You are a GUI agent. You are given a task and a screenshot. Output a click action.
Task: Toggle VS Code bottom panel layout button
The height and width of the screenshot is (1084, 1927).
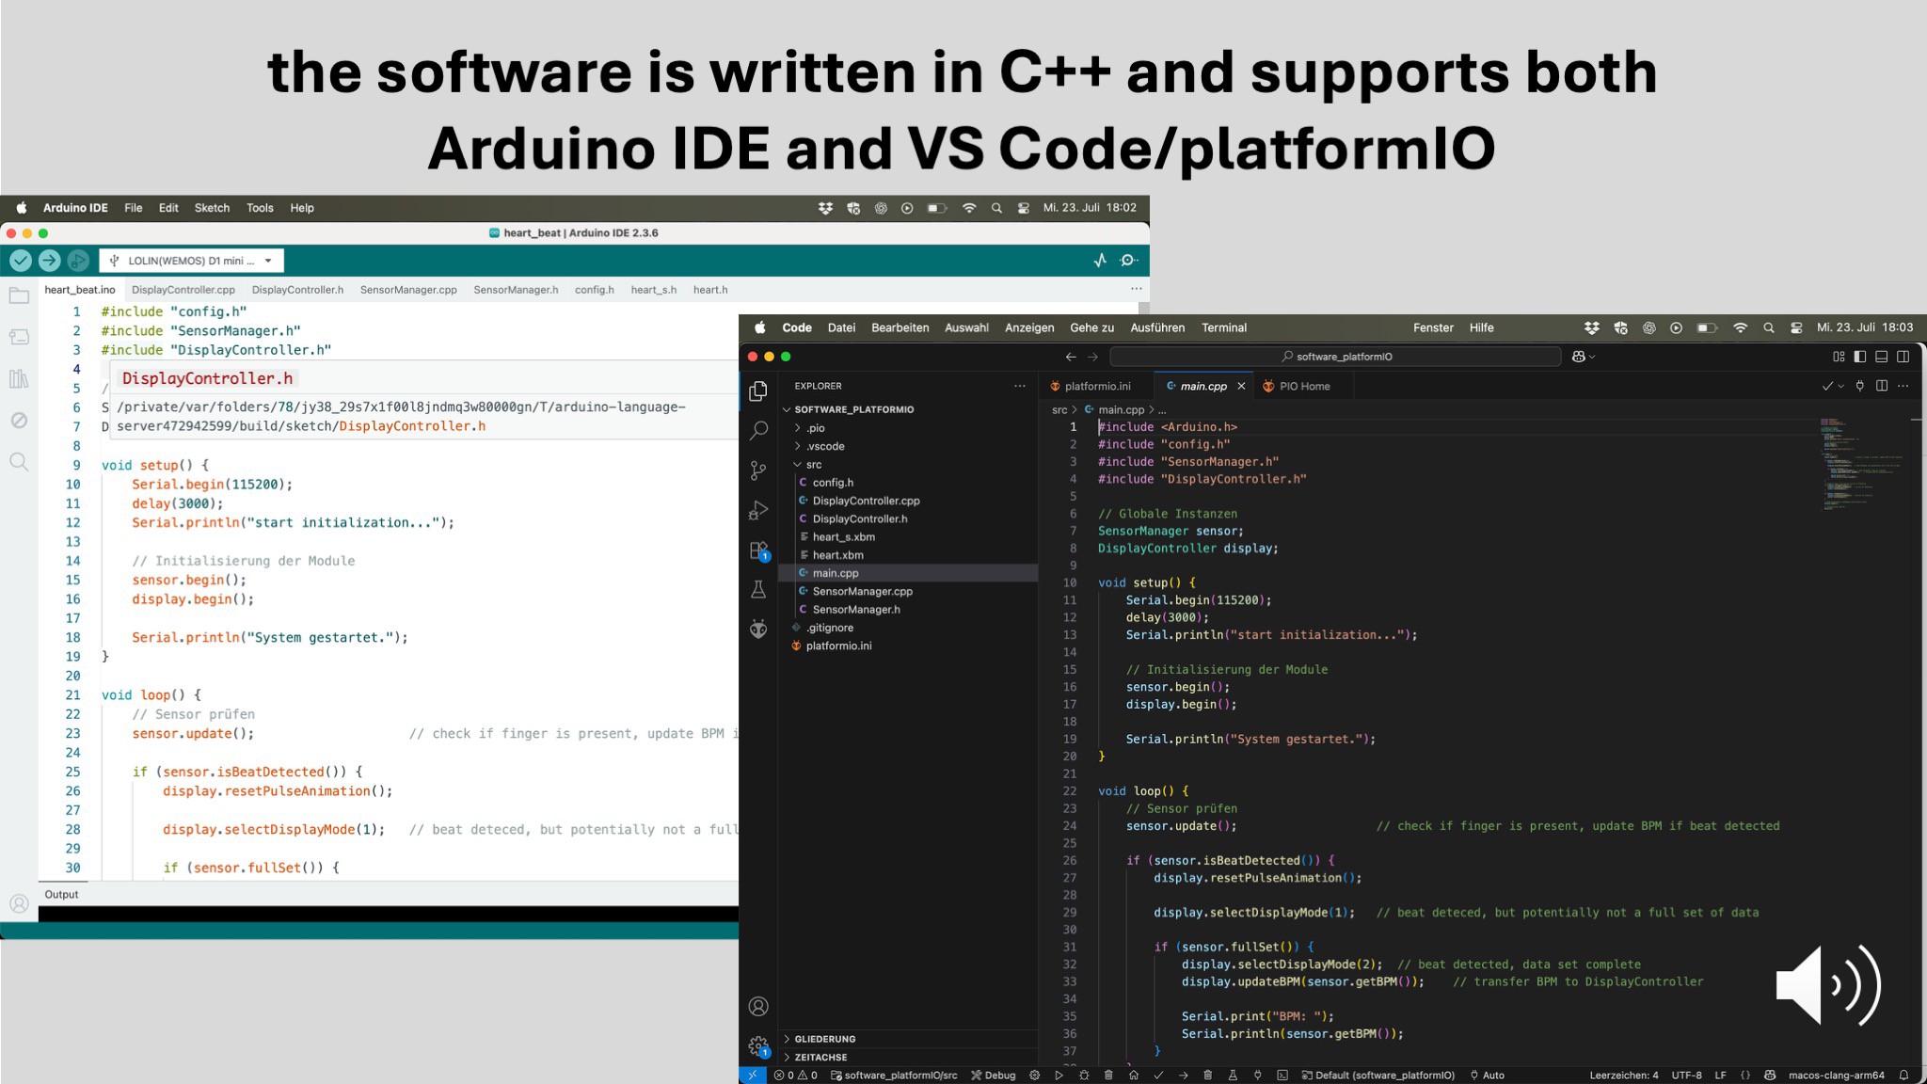point(1882,357)
